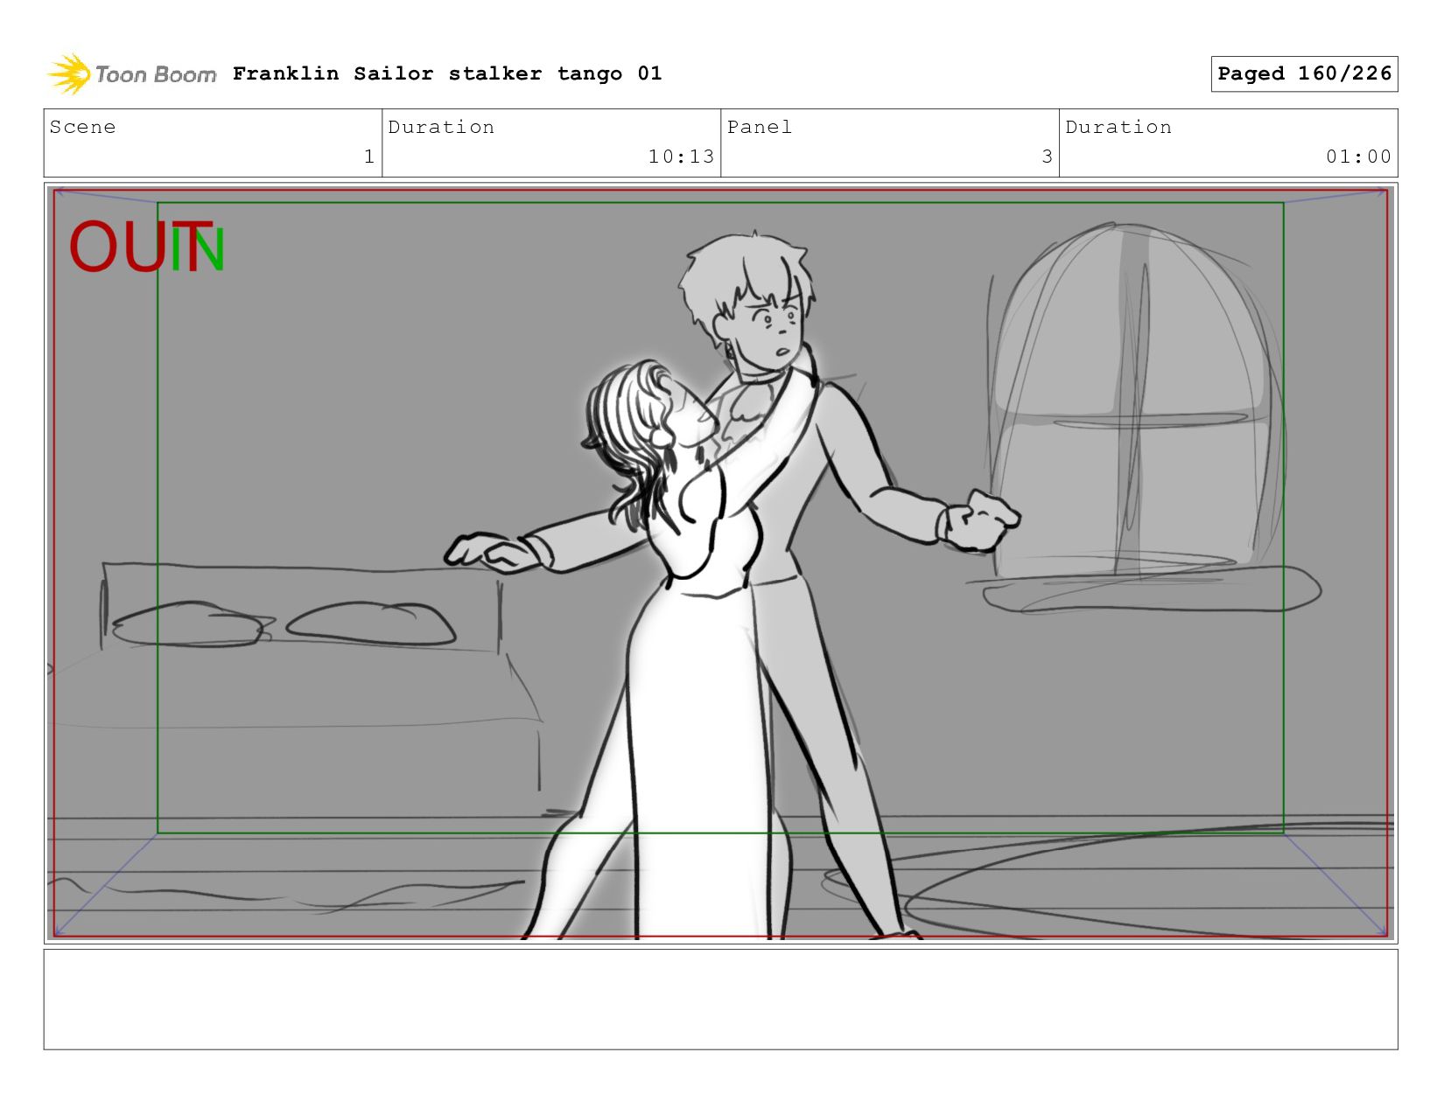Click the 'Paged 160/226' page indicator
Image resolution: width=1444 pixels, height=1115 pixels.
1304,73
